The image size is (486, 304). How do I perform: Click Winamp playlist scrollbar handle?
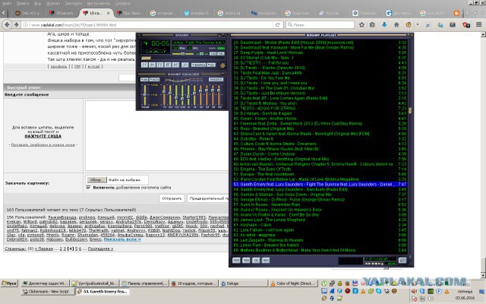[410, 110]
